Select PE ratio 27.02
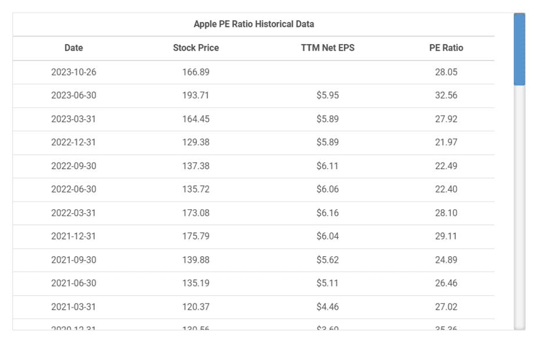The width and height of the screenshot is (537, 340). pos(446,307)
